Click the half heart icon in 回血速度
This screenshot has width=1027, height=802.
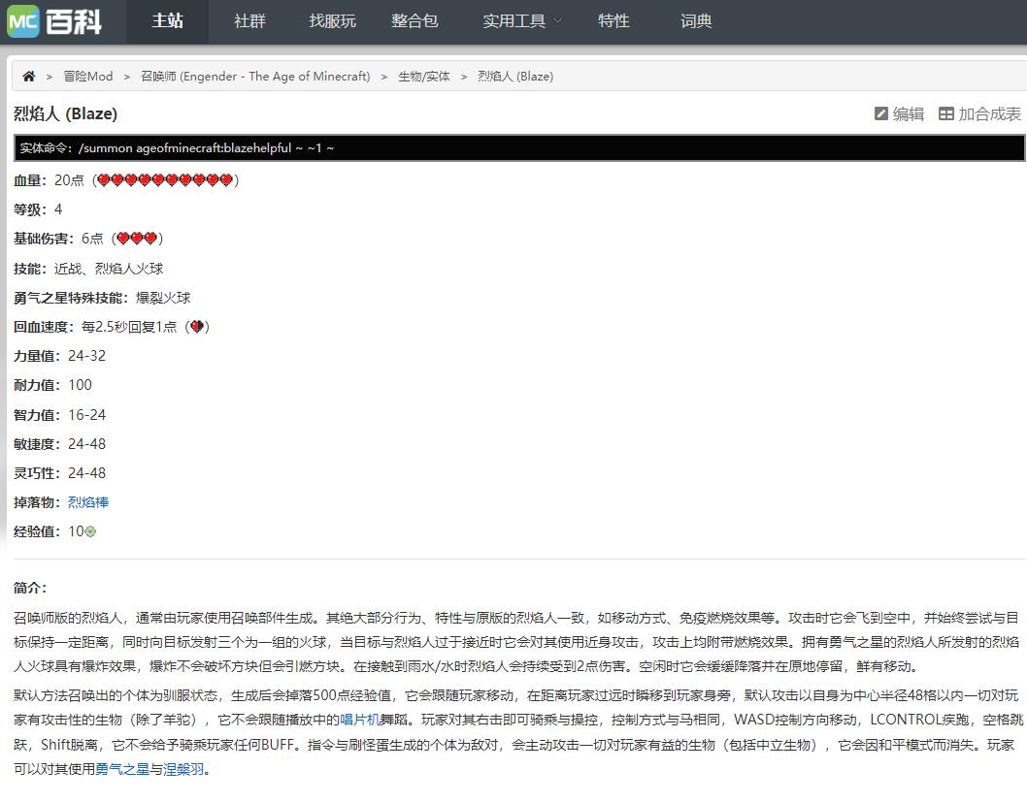(x=197, y=327)
